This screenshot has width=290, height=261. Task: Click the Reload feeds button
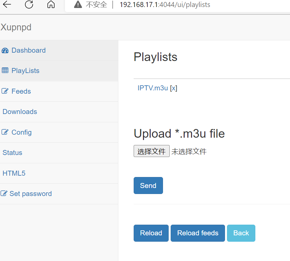tap(198, 233)
